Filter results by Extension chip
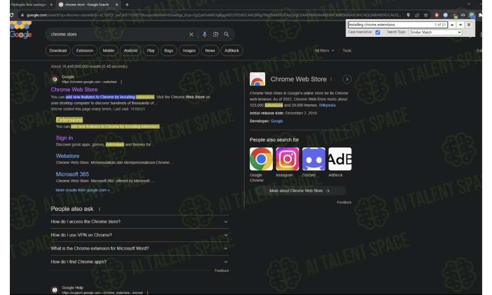492x295 pixels. point(85,51)
